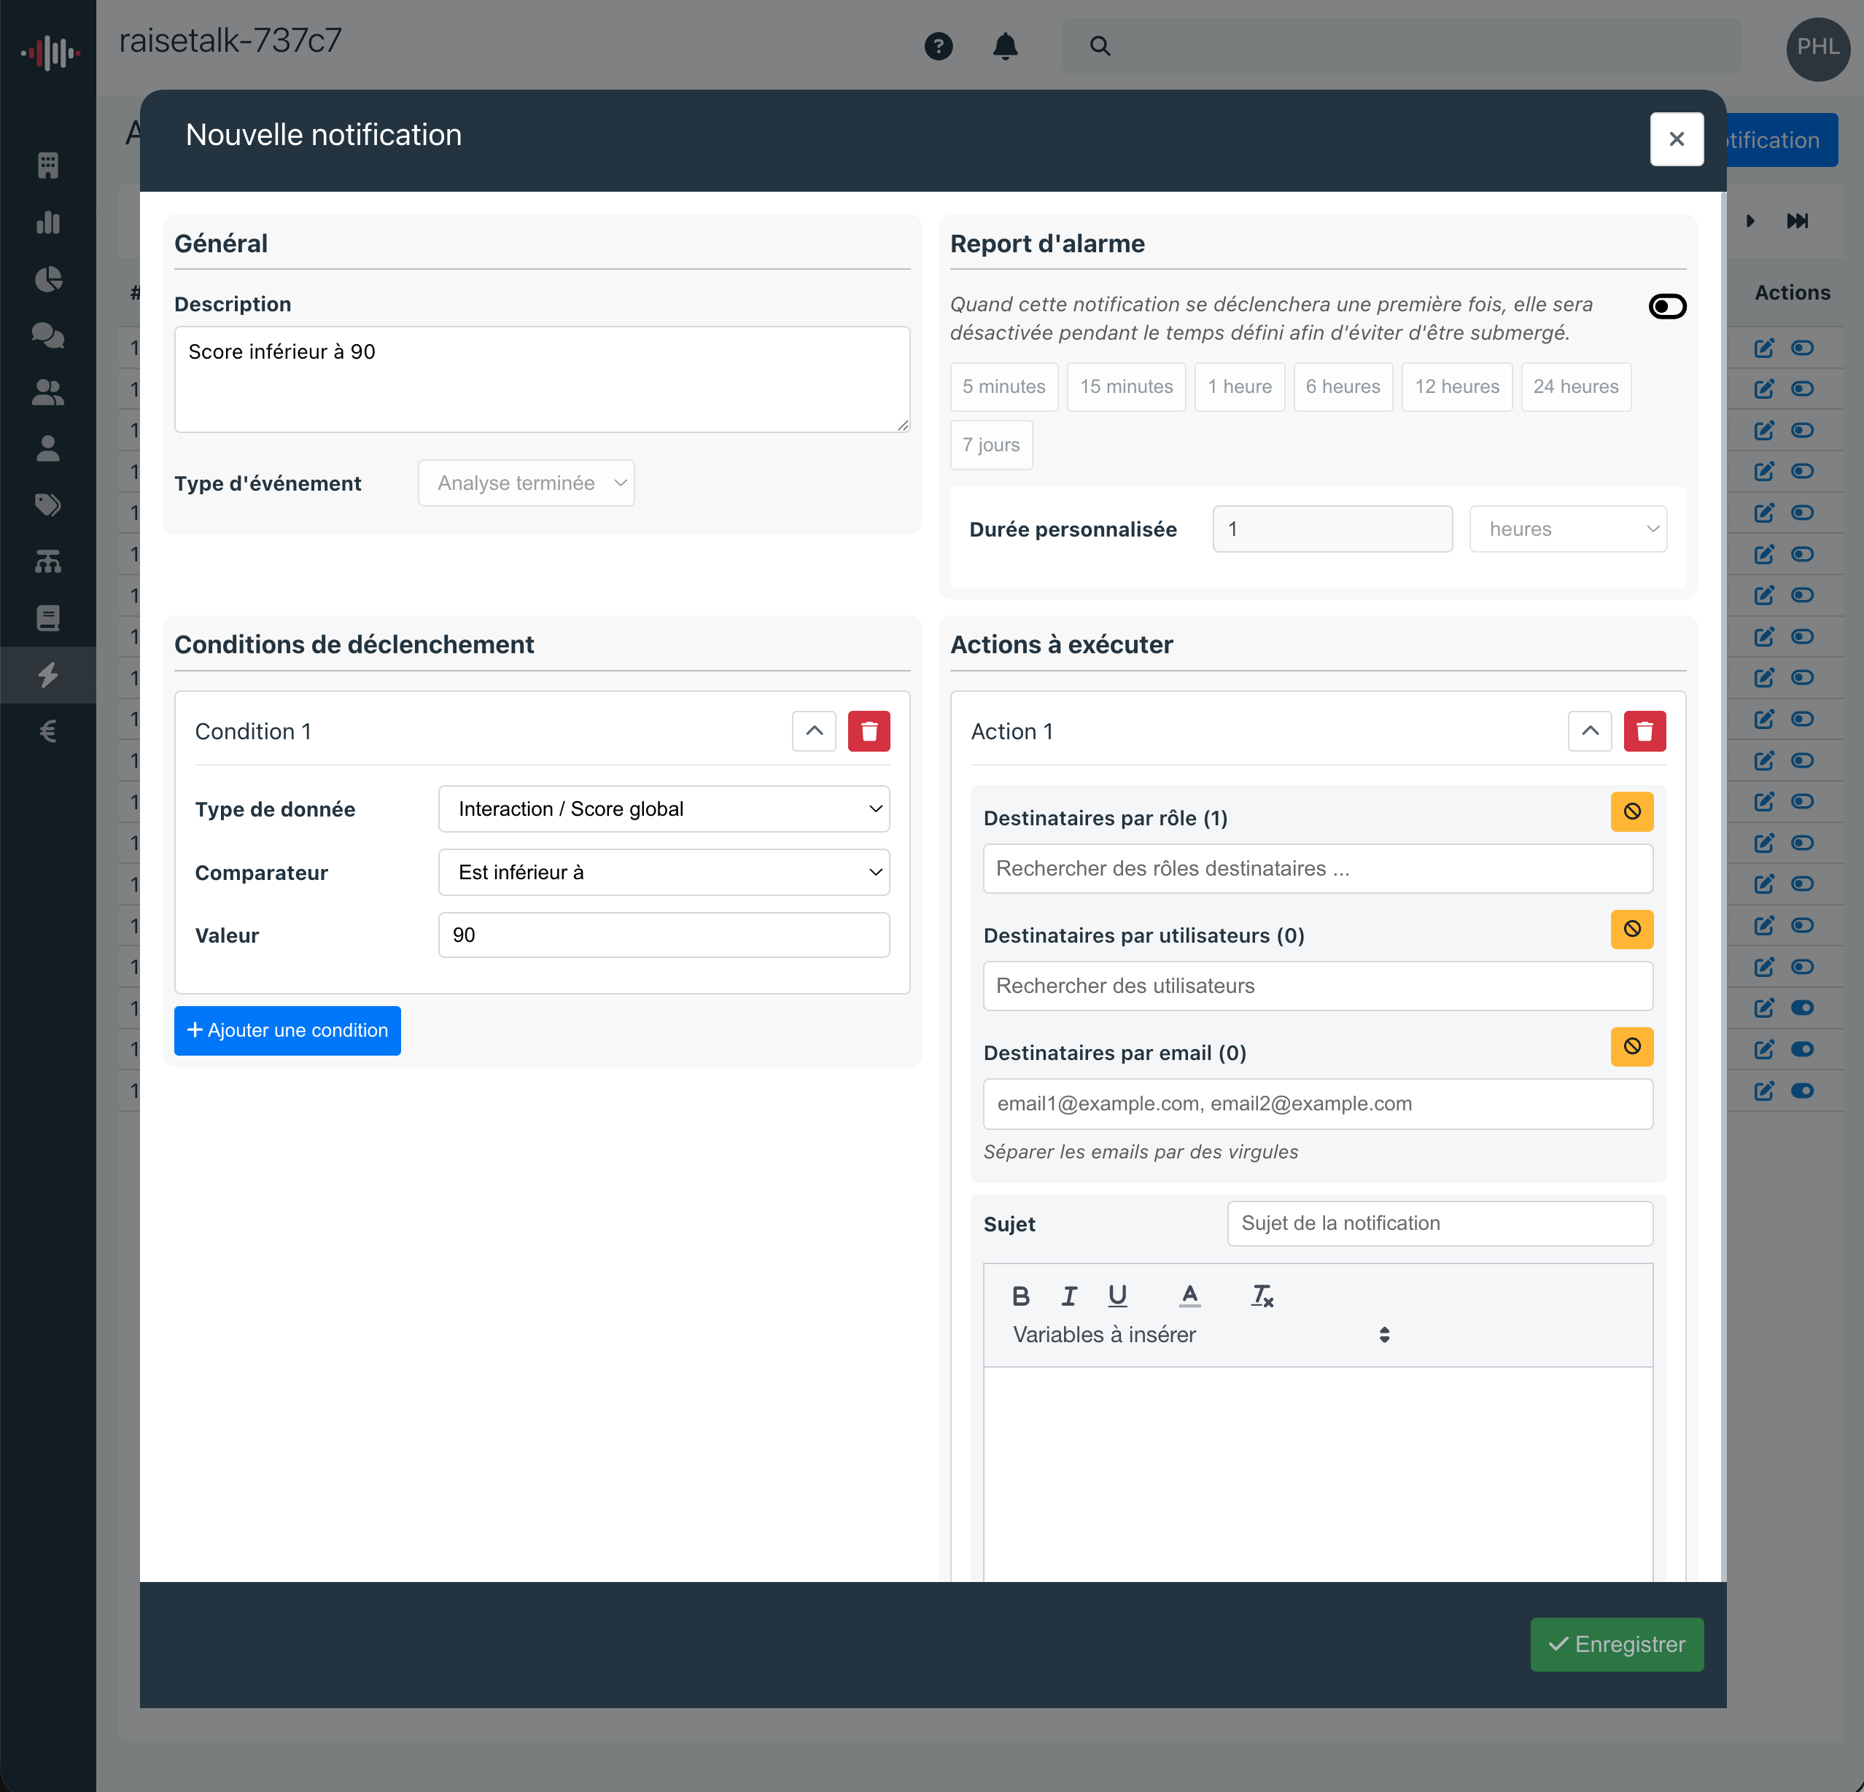Open the notifications lightning section in sidebar
The height and width of the screenshot is (1792, 1864).
[x=47, y=675]
